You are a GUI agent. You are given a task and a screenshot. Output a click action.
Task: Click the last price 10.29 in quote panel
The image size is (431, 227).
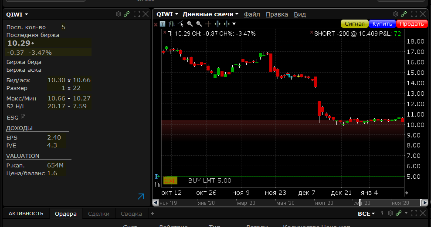pos(19,43)
